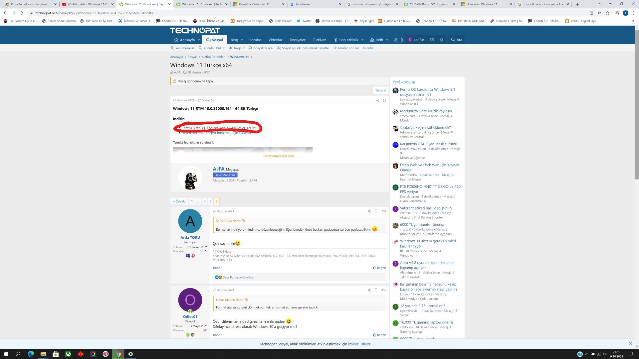This screenshot has height=359, width=639.
Task: Open the Videolar menu item
Action: tap(275, 40)
